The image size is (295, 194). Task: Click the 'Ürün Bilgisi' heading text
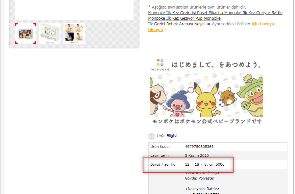167,136
